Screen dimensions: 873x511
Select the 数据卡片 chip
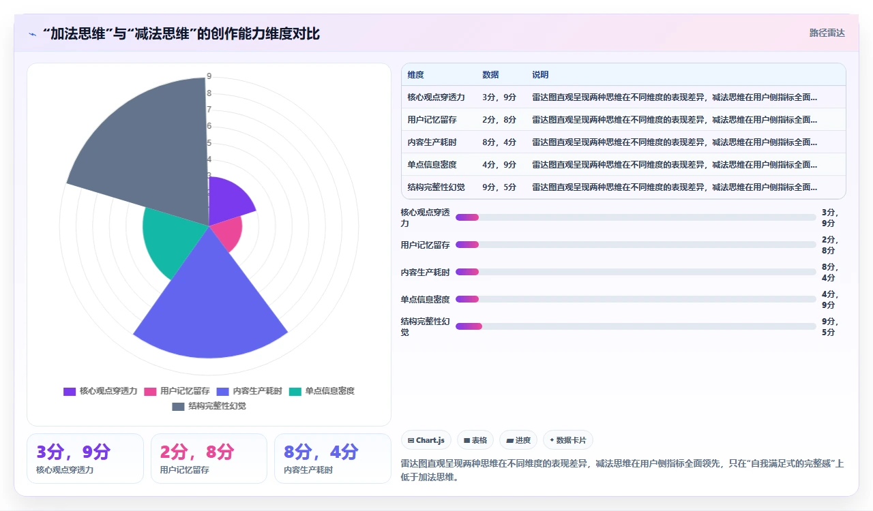pyautogui.click(x=568, y=440)
